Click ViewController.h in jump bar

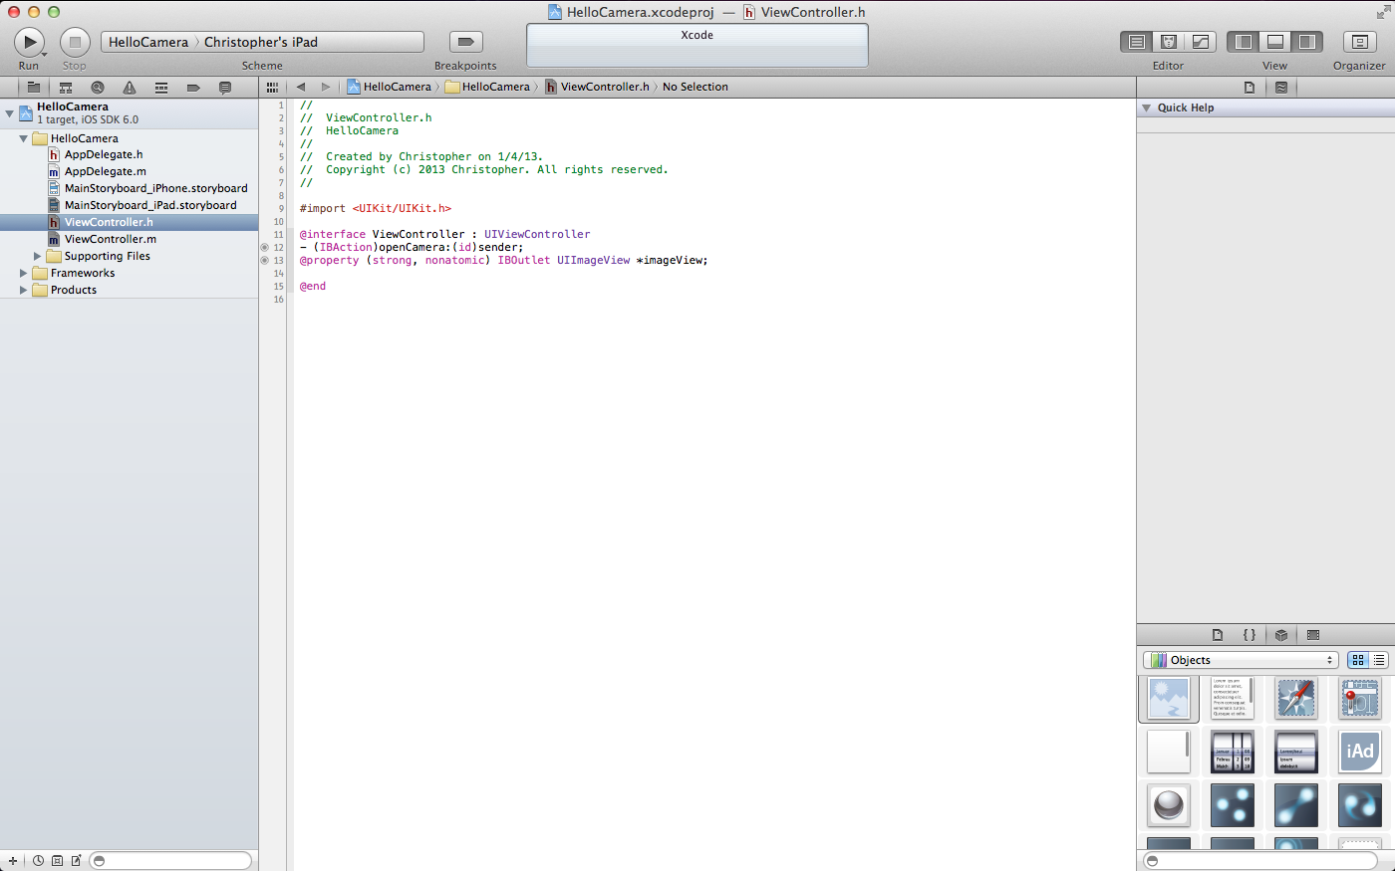(597, 87)
